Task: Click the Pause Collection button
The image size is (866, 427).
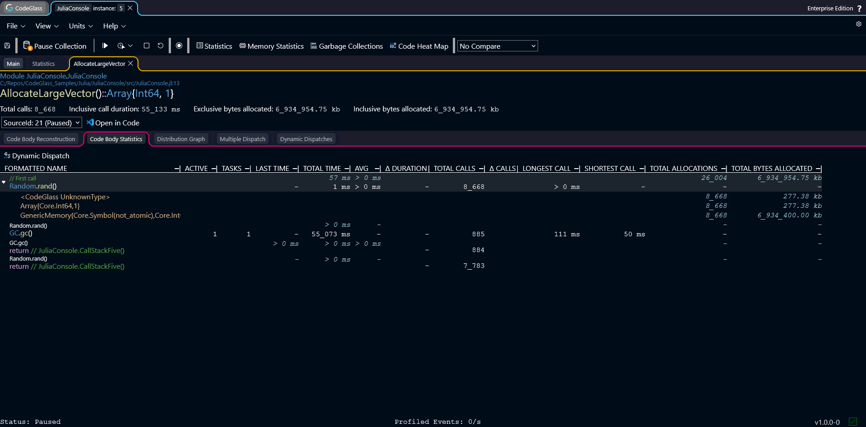Action: [x=55, y=46]
